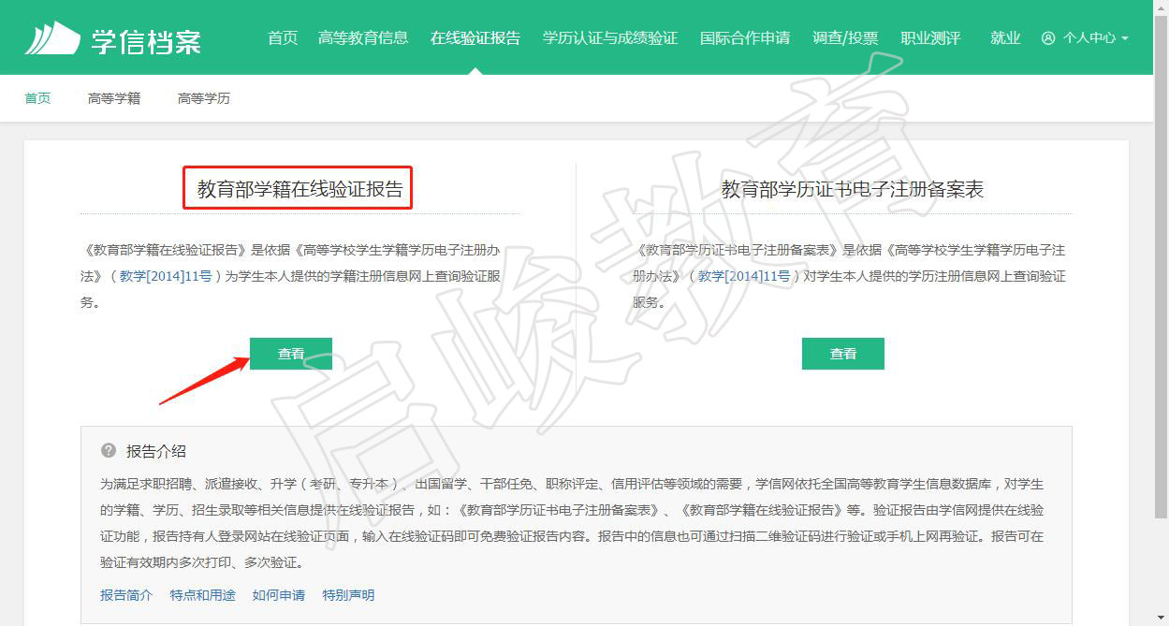Open 职业测评 navigation item

(x=930, y=37)
